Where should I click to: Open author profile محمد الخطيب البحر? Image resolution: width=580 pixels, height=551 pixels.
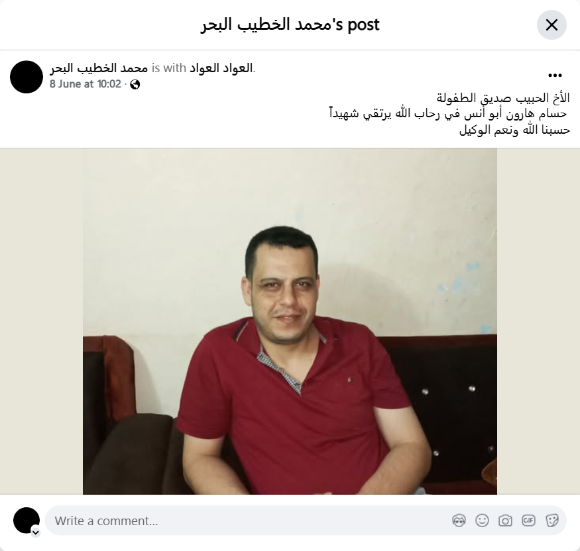click(99, 68)
